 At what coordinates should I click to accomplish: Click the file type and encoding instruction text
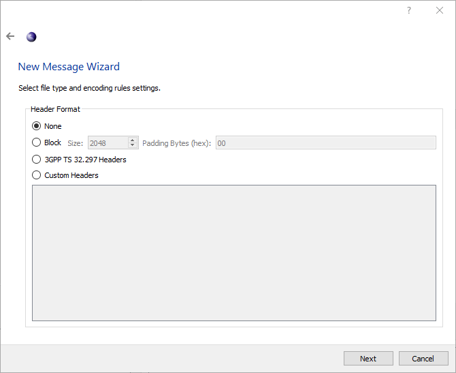(x=89, y=88)
